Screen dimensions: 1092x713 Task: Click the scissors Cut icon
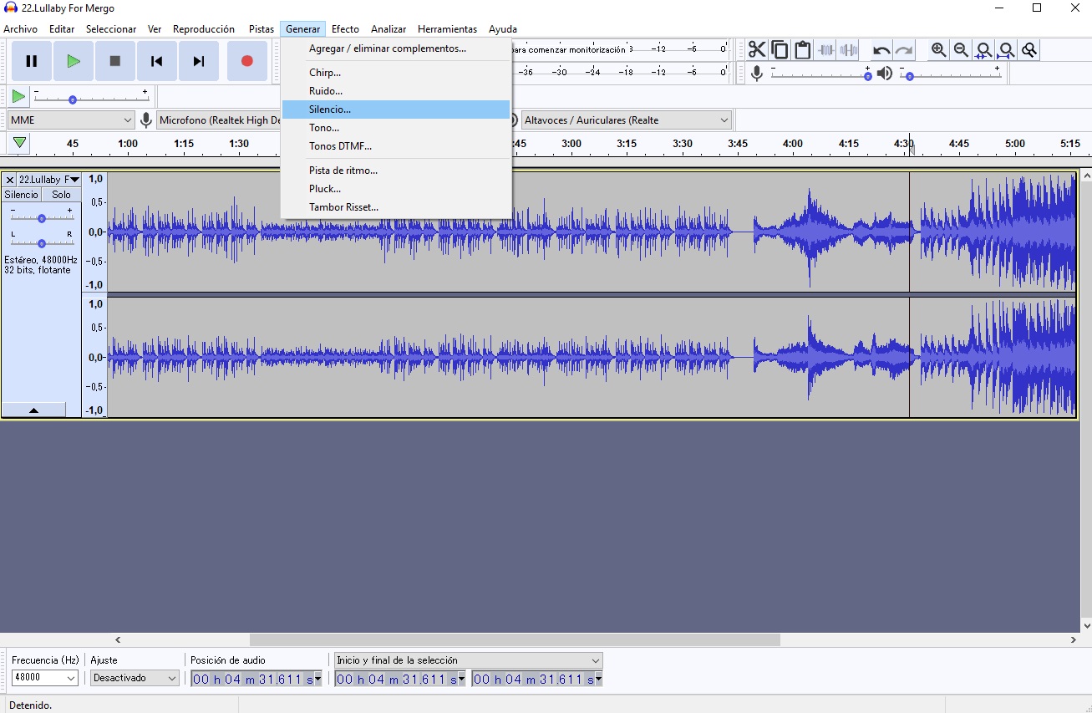[x=757, y=50]
